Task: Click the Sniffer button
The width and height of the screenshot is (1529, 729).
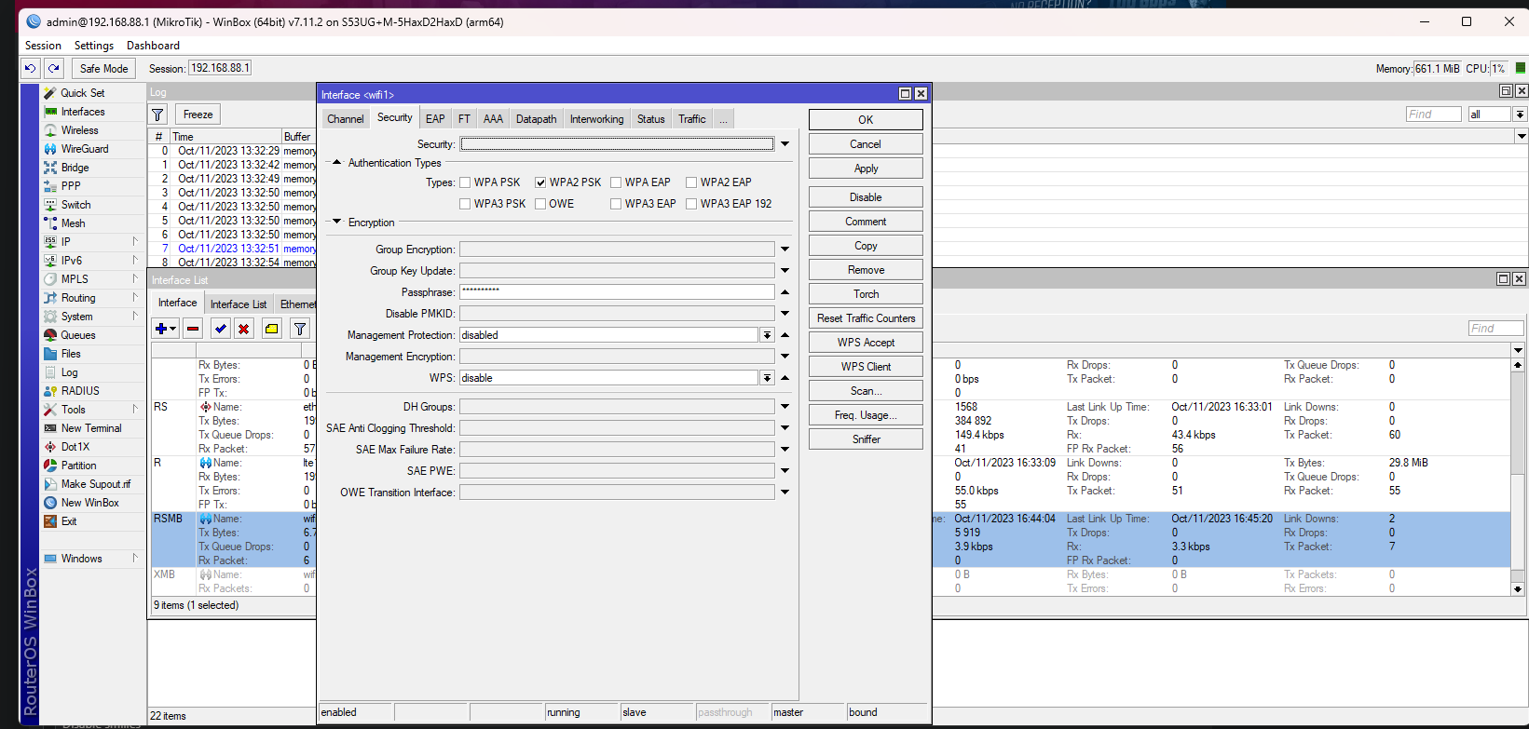Action: click(866, 439)
